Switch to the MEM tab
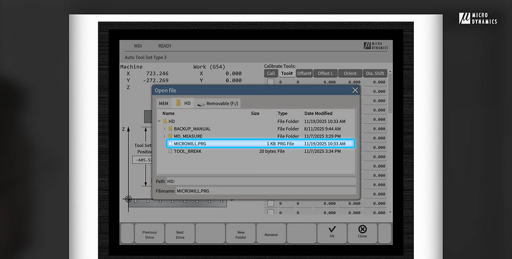512x259 pixels. click(164, 103)
